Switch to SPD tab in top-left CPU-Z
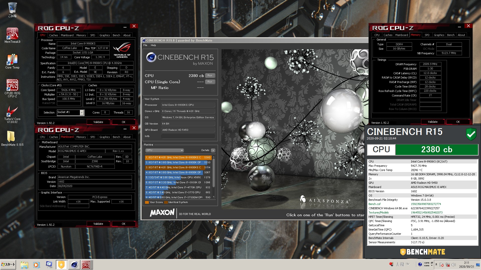481x270 pixels. pos(92,35)
